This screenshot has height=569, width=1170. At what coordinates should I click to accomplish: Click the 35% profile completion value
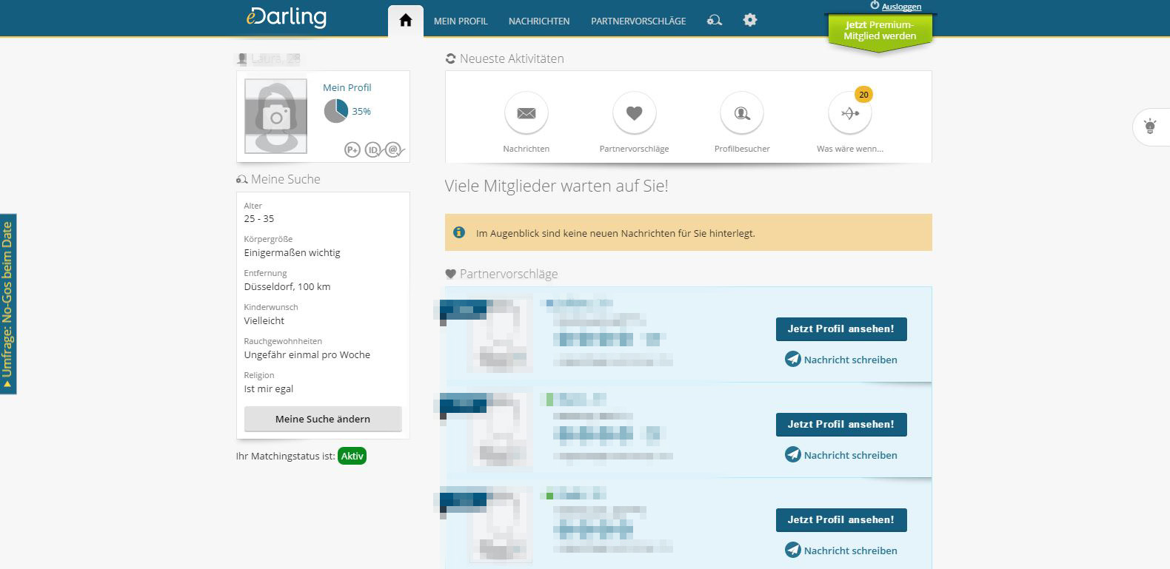(361, 112)
